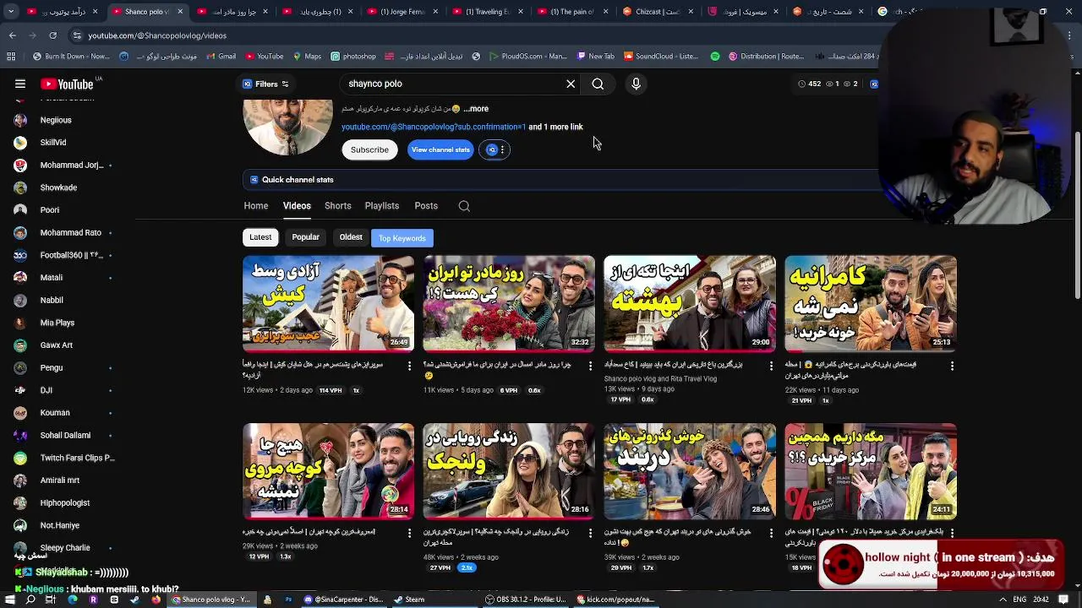This screenshot has width=1082, height=608.
Task: Open more options for the 28:46 video
Action: (x=771, y=533)
